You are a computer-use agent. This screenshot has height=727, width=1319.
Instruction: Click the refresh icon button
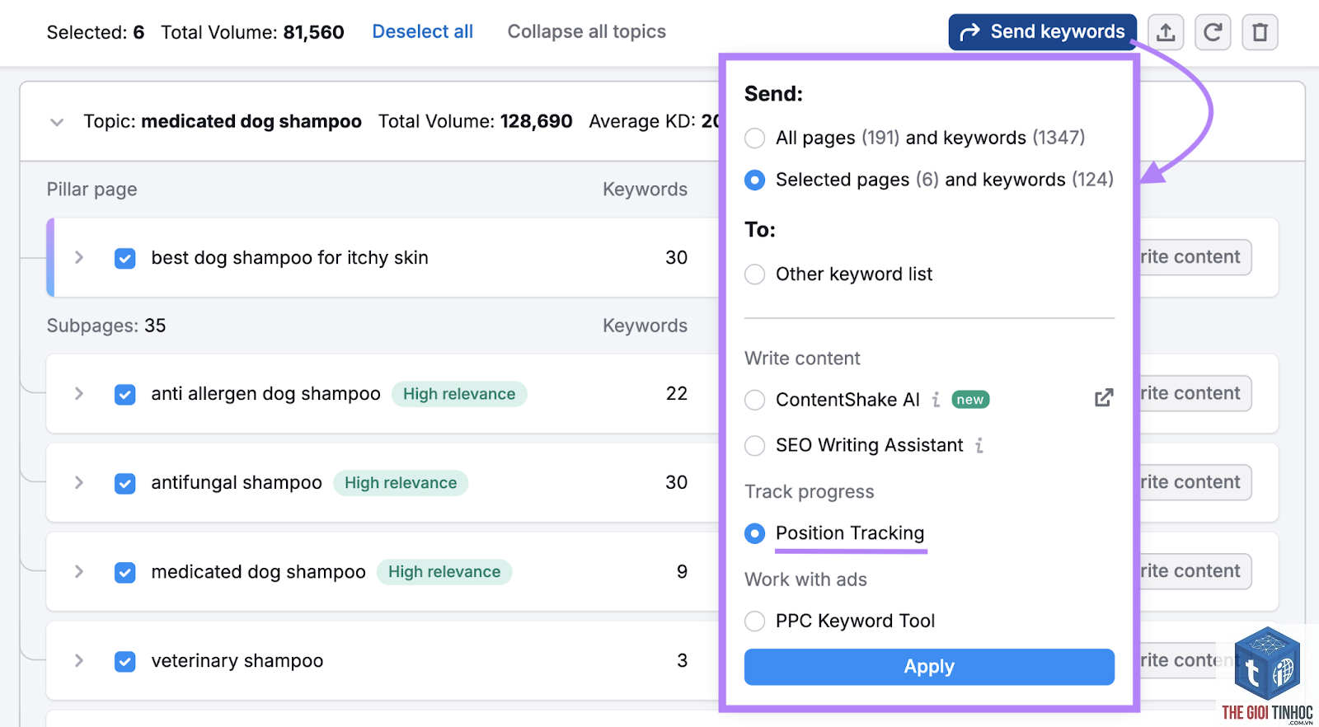click(1213, 32)
